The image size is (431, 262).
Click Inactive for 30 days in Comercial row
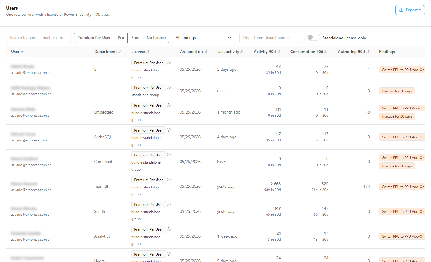pyautogui.click(x=397, y=166)
